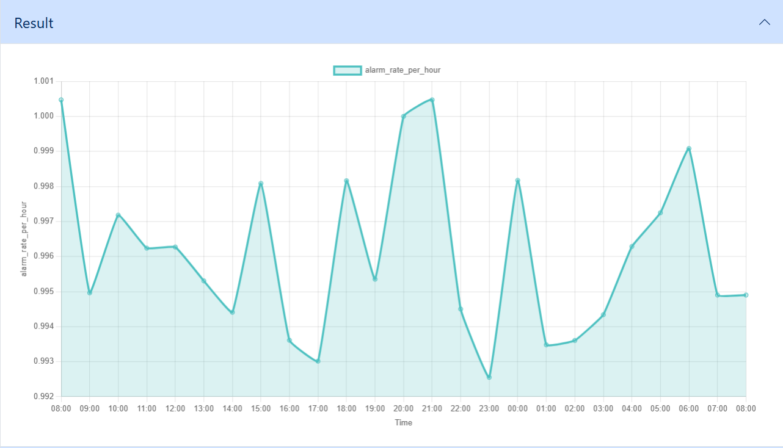Click the data point at 10:00
783x448 pixels.
(x=118, y=215)
